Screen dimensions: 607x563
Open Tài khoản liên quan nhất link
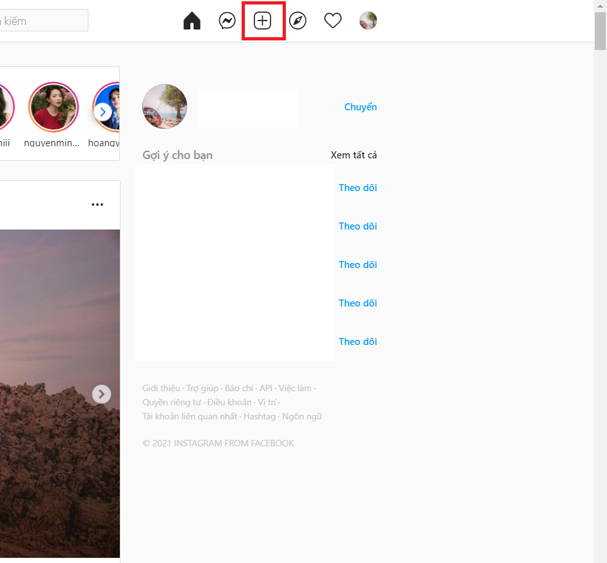pyautogui.click(x=190, y=416)
